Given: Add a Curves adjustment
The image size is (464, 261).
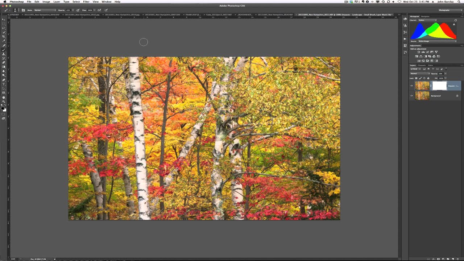Looking at the screenshot, I should point(427,52).
